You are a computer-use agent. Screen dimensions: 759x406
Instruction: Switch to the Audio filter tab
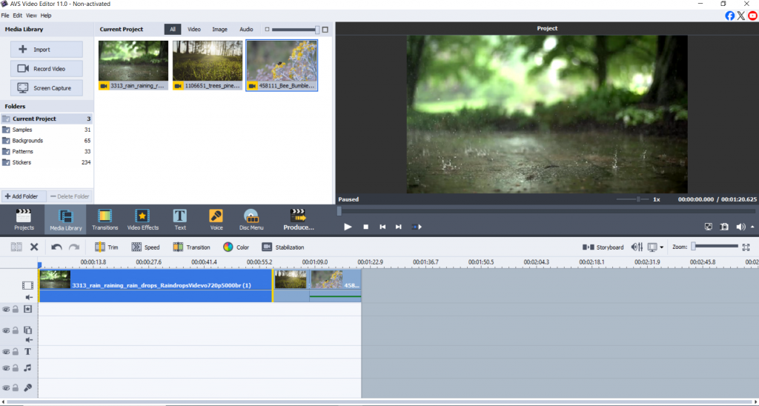tap(246, 30)
